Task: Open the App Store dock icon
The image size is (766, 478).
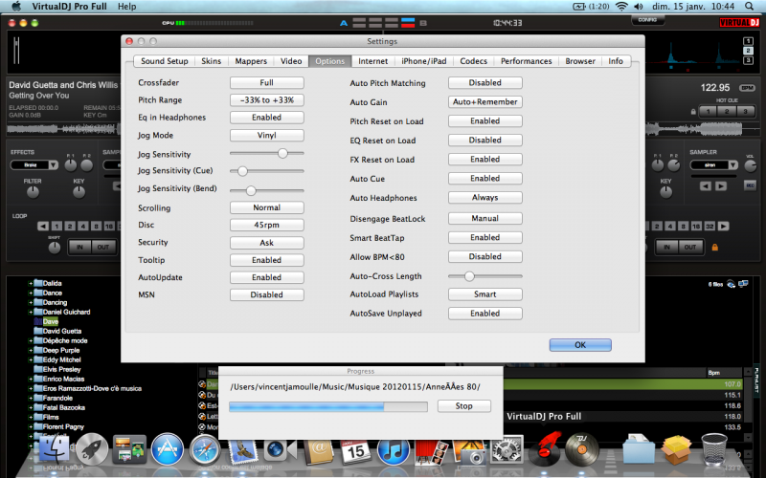Action: (x=168, y=448)
